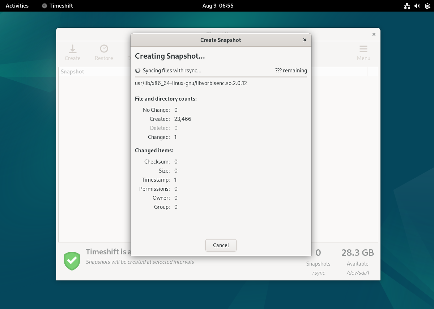Click the Create download-arrow icon in Timeshift toolbar

point(72,48)
